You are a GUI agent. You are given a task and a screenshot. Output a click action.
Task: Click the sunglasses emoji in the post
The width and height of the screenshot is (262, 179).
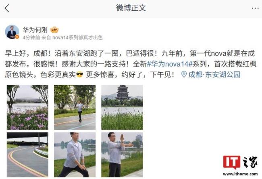pos(79,74)
